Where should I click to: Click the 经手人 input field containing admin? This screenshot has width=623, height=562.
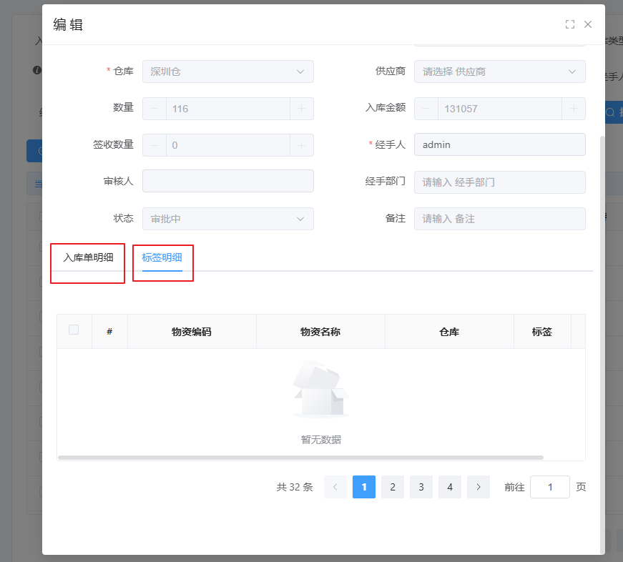click(x=499, y=144)
